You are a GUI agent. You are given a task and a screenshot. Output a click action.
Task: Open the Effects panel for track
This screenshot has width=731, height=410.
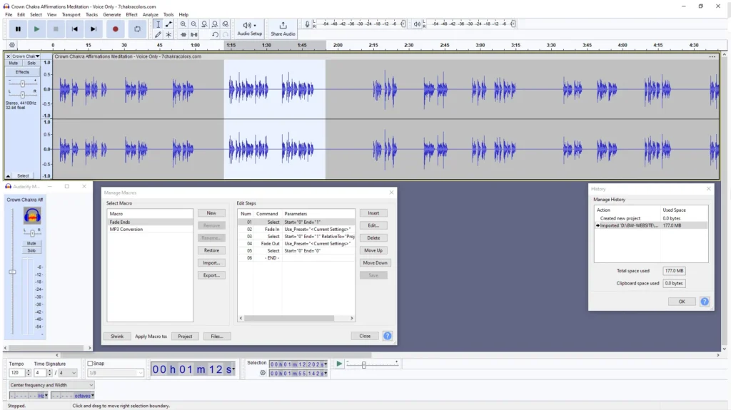tap(22, 72)
